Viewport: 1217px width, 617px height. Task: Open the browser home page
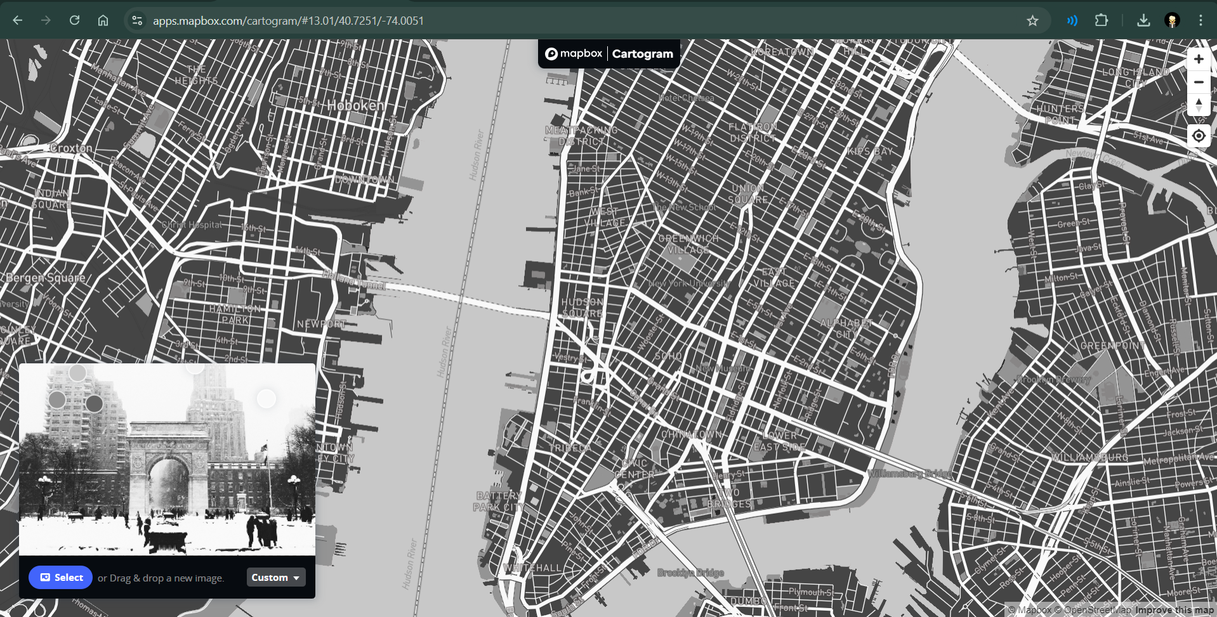pyautogui.click(x=103, y=20)
